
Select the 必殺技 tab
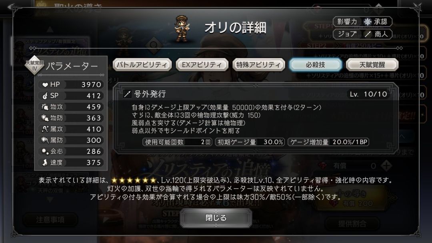point(316,65)
